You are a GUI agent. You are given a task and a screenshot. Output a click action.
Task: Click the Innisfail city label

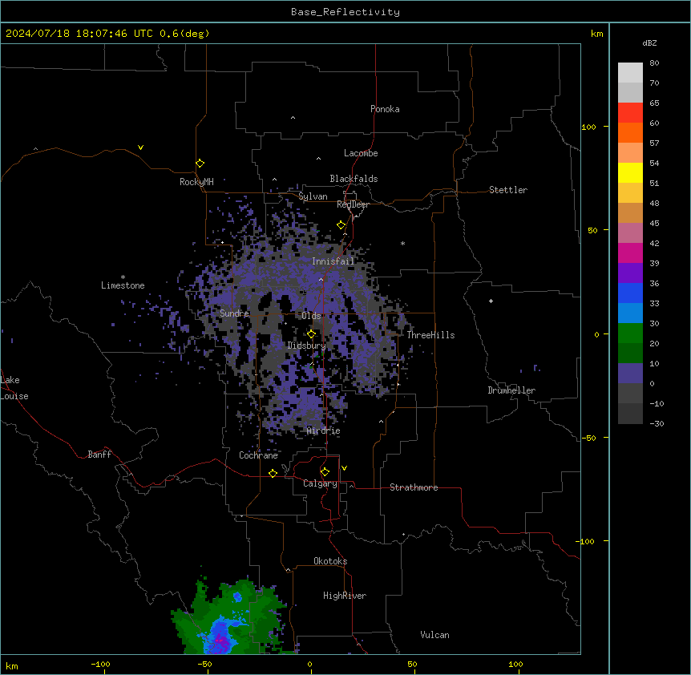pyautogui.click(x=333, y=261)
